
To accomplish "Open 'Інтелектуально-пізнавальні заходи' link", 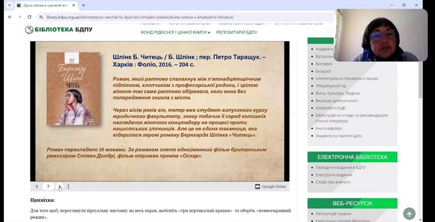I will click(347, 79).
